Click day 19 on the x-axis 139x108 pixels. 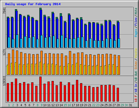pyautogui.click(x=81, y=105)
